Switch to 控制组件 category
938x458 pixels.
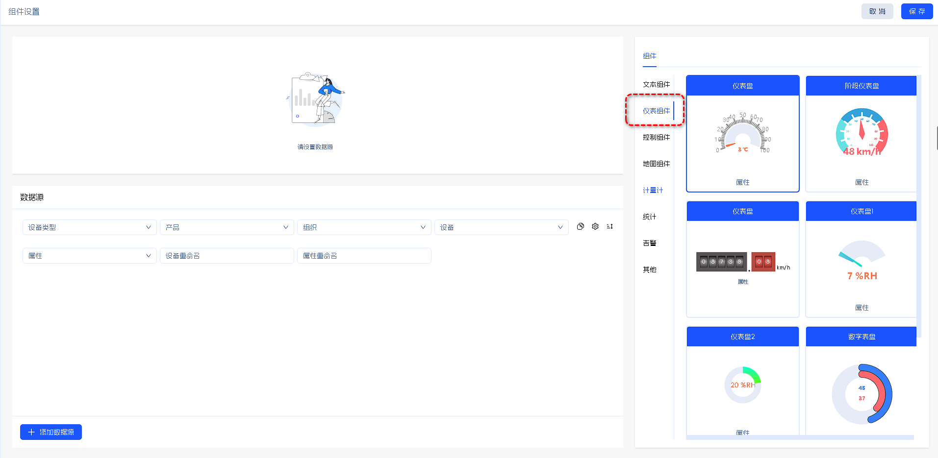click(656, 137)
